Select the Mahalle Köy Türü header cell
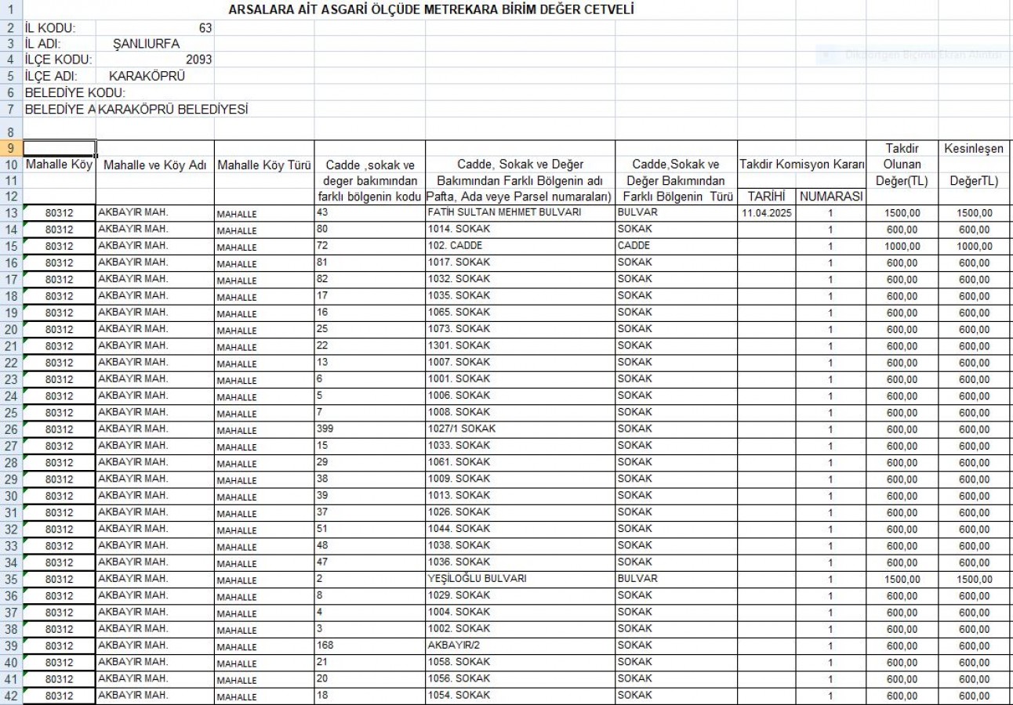The image size is (1013, 705). coord(263,164)
